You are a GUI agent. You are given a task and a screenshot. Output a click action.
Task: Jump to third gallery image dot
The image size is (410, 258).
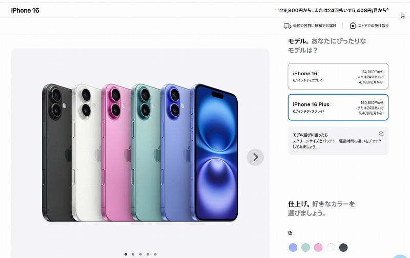click(x=140, y=254)
